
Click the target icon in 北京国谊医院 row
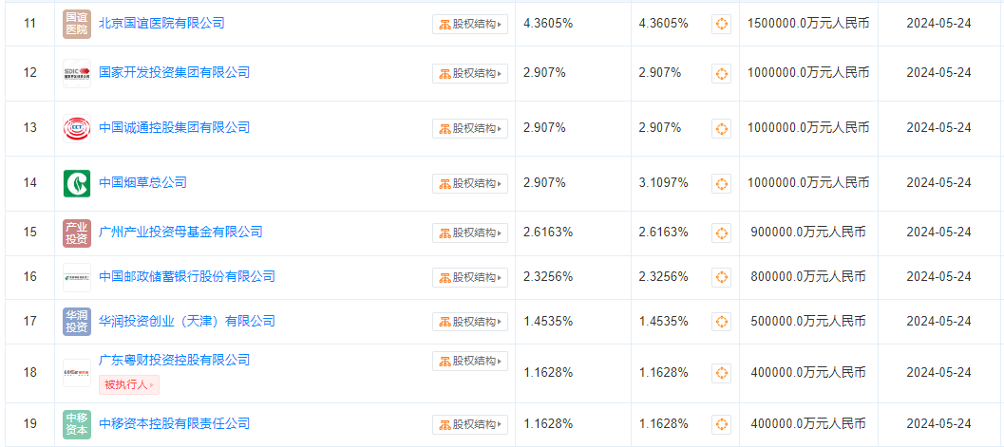click(721, 25)
